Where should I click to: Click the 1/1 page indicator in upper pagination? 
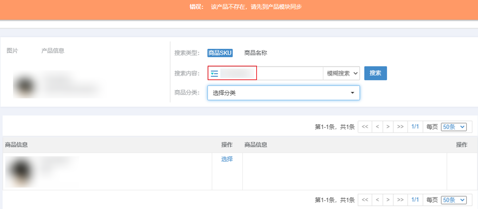(x=415, y=127)
